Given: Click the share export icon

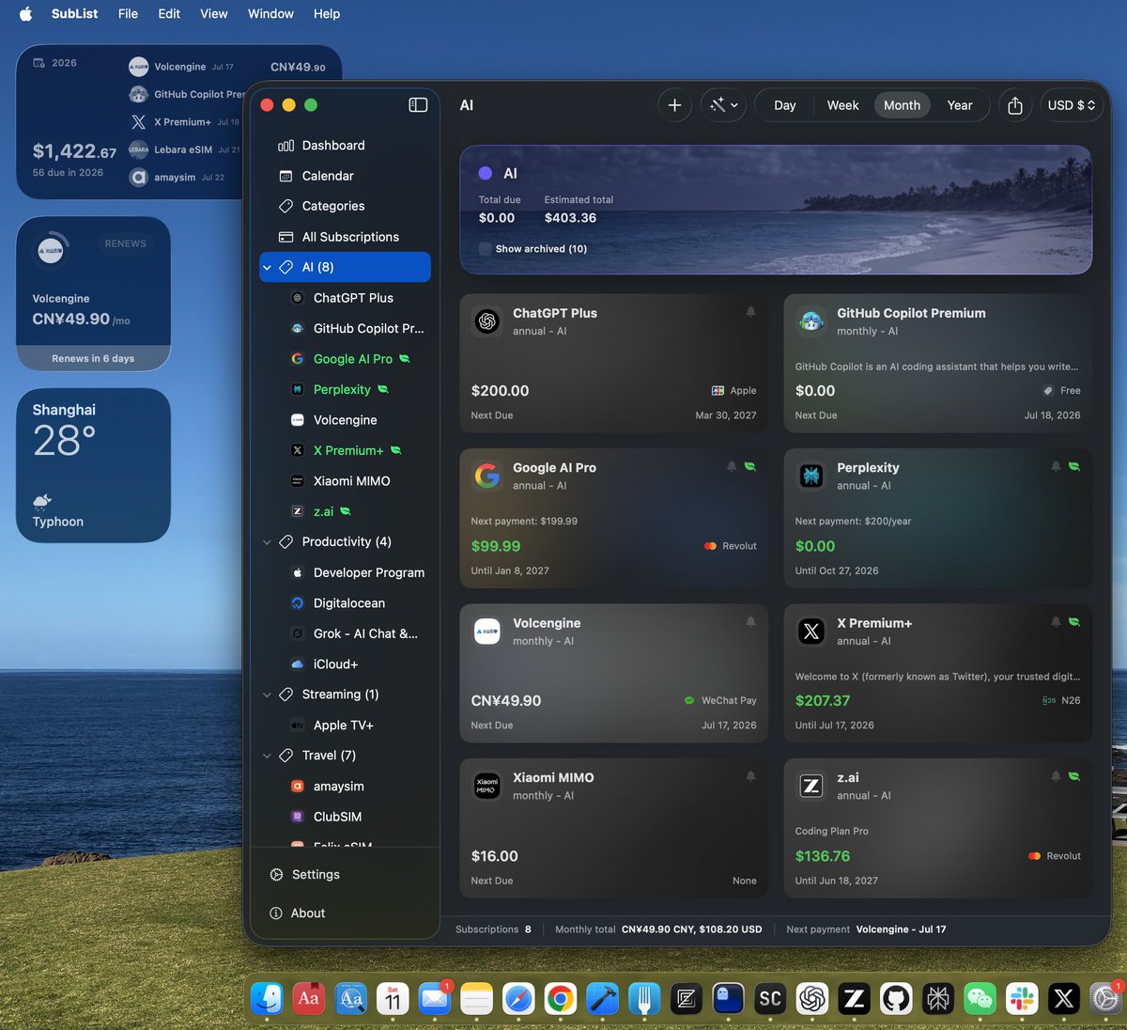Looking at the screenshot, I should [x=1015, y=105].
